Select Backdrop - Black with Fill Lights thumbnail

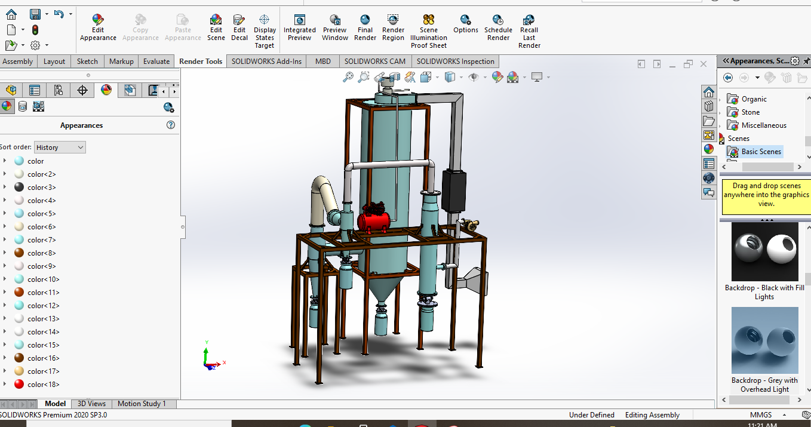764,251
